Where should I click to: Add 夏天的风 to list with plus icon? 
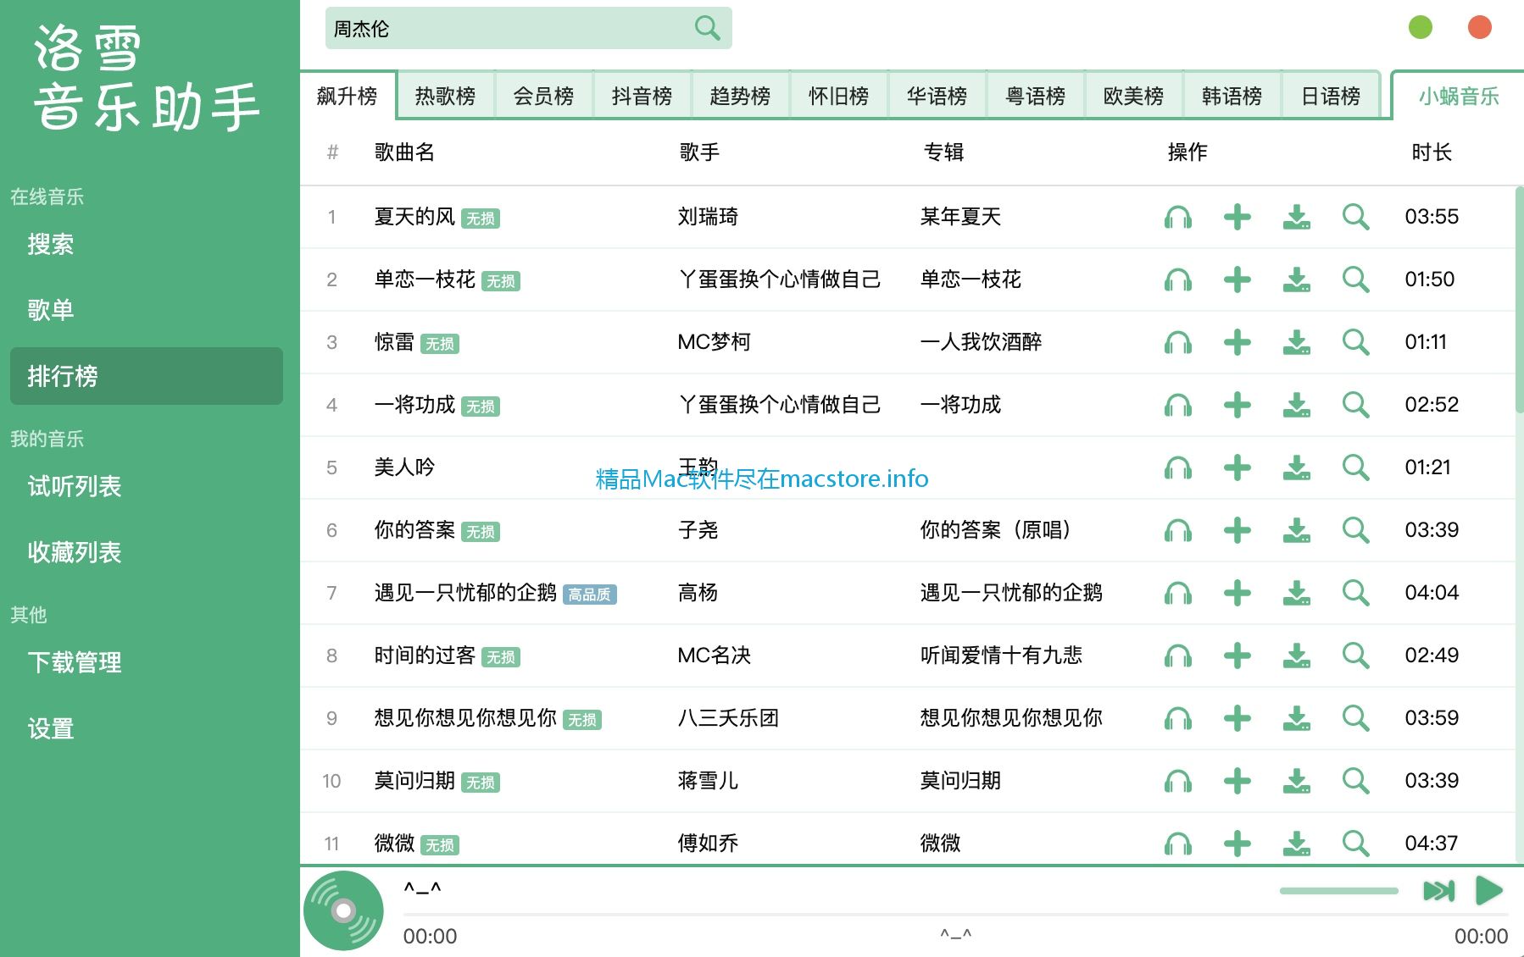click(1238, 217)
